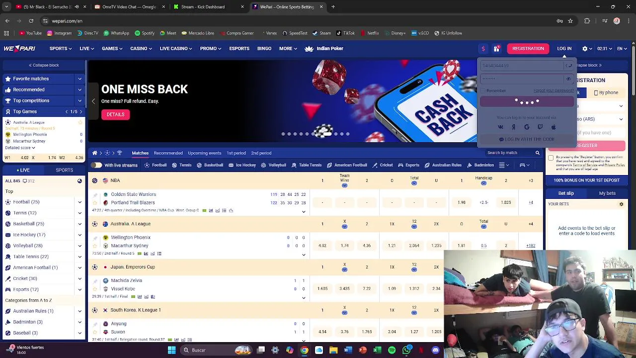Filter matches by Ice Hockey in sport bar

tap(242, 165)
